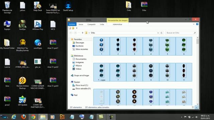Select image thumbnail named 1
The width and height of the screenshot is (214, 120).
pos(101,46)
